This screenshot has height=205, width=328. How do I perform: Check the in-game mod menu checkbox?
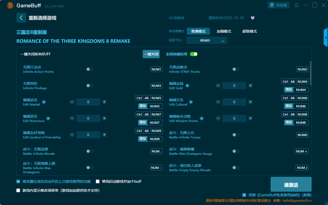[18, 190]
